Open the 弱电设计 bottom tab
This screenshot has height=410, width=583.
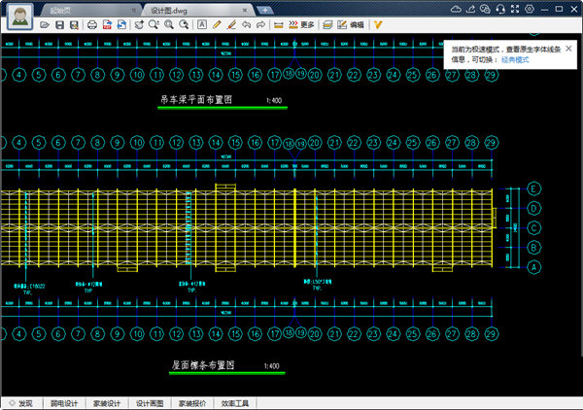coord(63,403)
